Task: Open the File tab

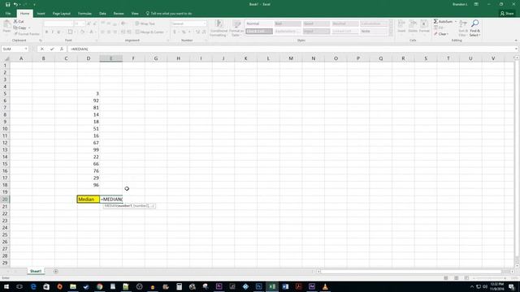Action: click(8, 14)
